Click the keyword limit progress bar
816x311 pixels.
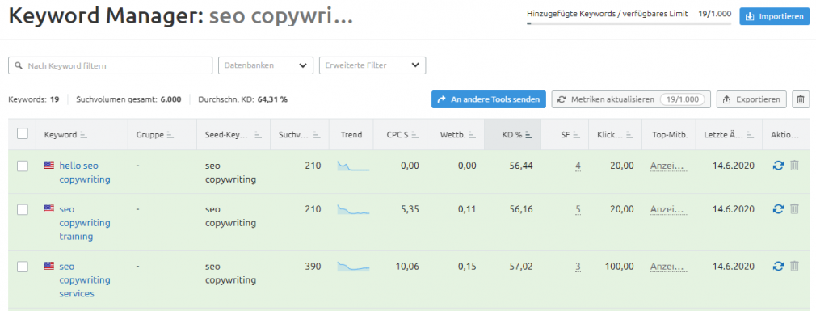629,23
